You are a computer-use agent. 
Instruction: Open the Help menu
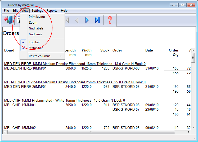(64, 11)
